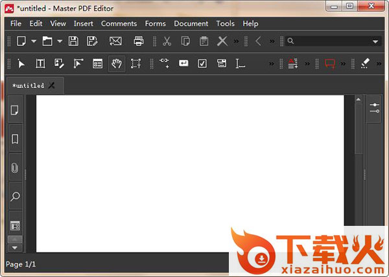Screen dimensions: 389x277
Task: Expand the text annotation toolbar overflow chevron
Action: pyautogui.click(x=307, y=64)
